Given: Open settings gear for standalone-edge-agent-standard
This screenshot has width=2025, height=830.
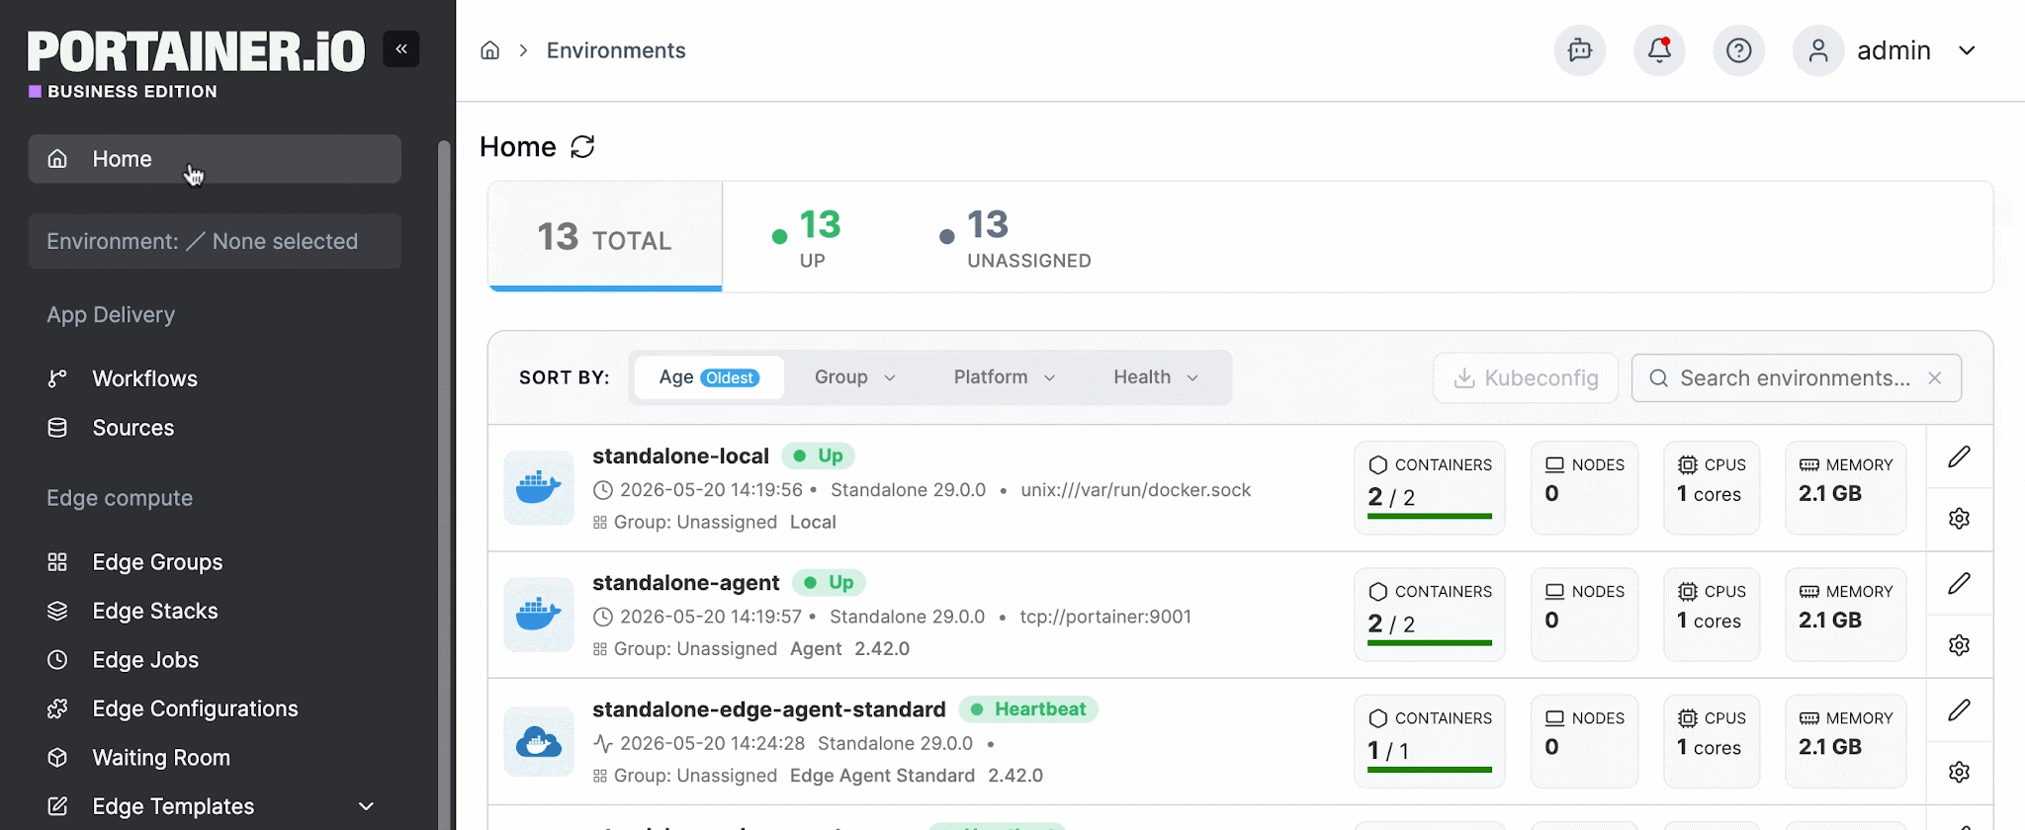Looking at the screenshot, I should (1959, 772).
